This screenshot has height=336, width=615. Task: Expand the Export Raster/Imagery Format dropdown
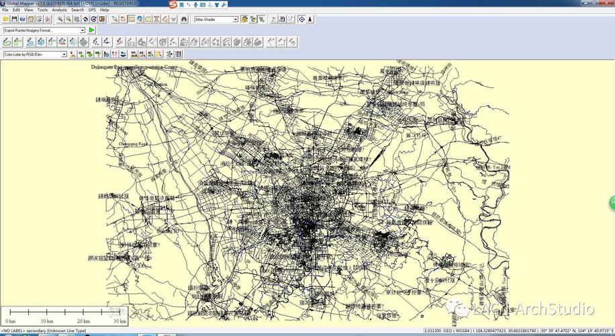click(x=83, y=30)
